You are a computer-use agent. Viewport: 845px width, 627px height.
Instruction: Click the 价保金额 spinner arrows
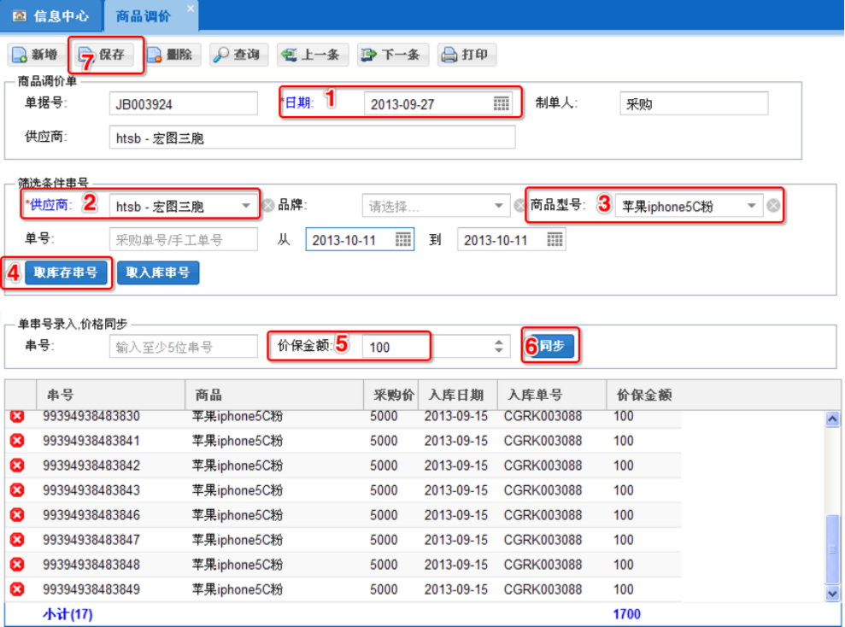point(500,347)
